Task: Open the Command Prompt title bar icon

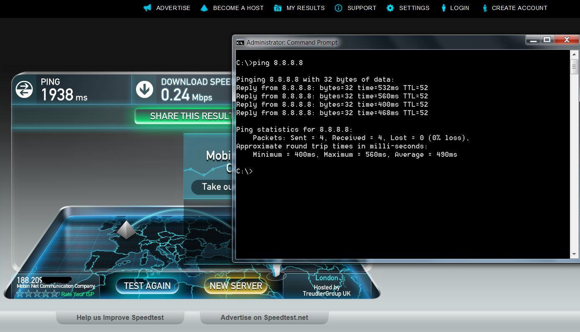Action: [x=240, y=42]
